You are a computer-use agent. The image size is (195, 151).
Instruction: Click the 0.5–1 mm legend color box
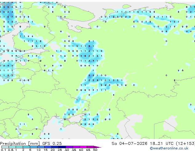tap(12, 147)
